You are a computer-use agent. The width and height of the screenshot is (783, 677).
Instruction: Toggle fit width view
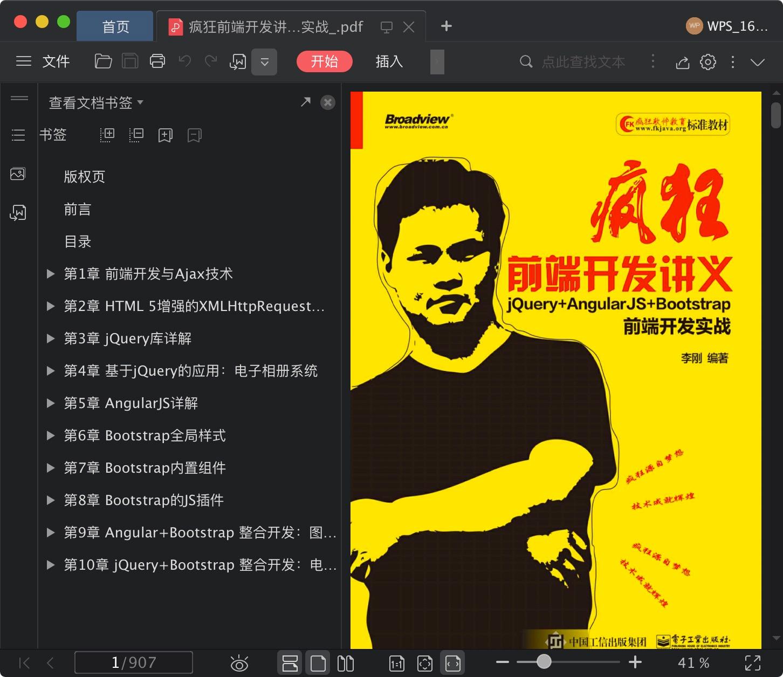click(453, 663)
